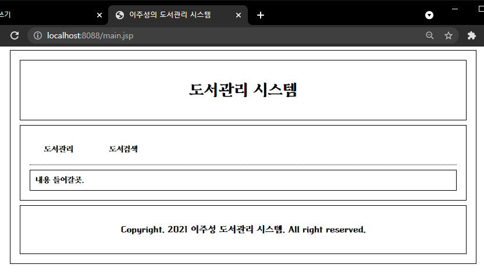Image resolution: width=484 pixels, height=275 pixels.
Task: Click the 도서관리 시스템 page heading
Action: click(x=243, y=90)
